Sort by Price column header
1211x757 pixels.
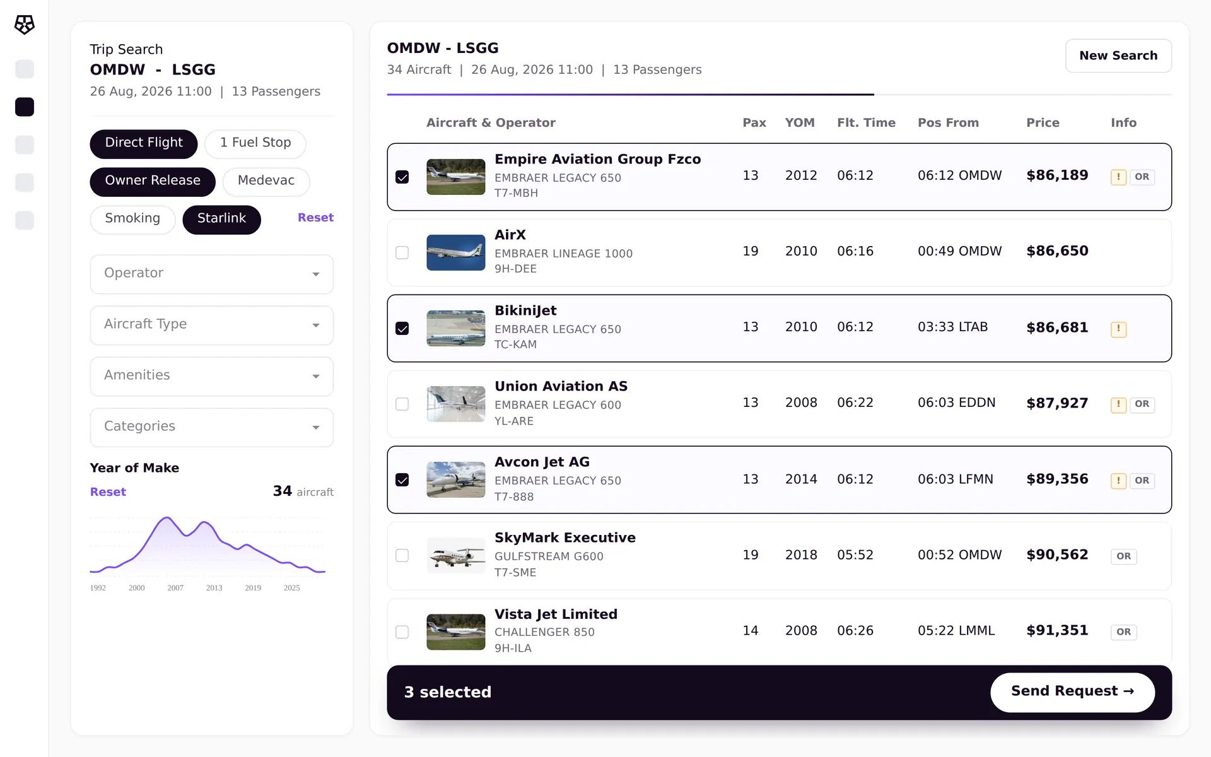(x=1043, y=123)
